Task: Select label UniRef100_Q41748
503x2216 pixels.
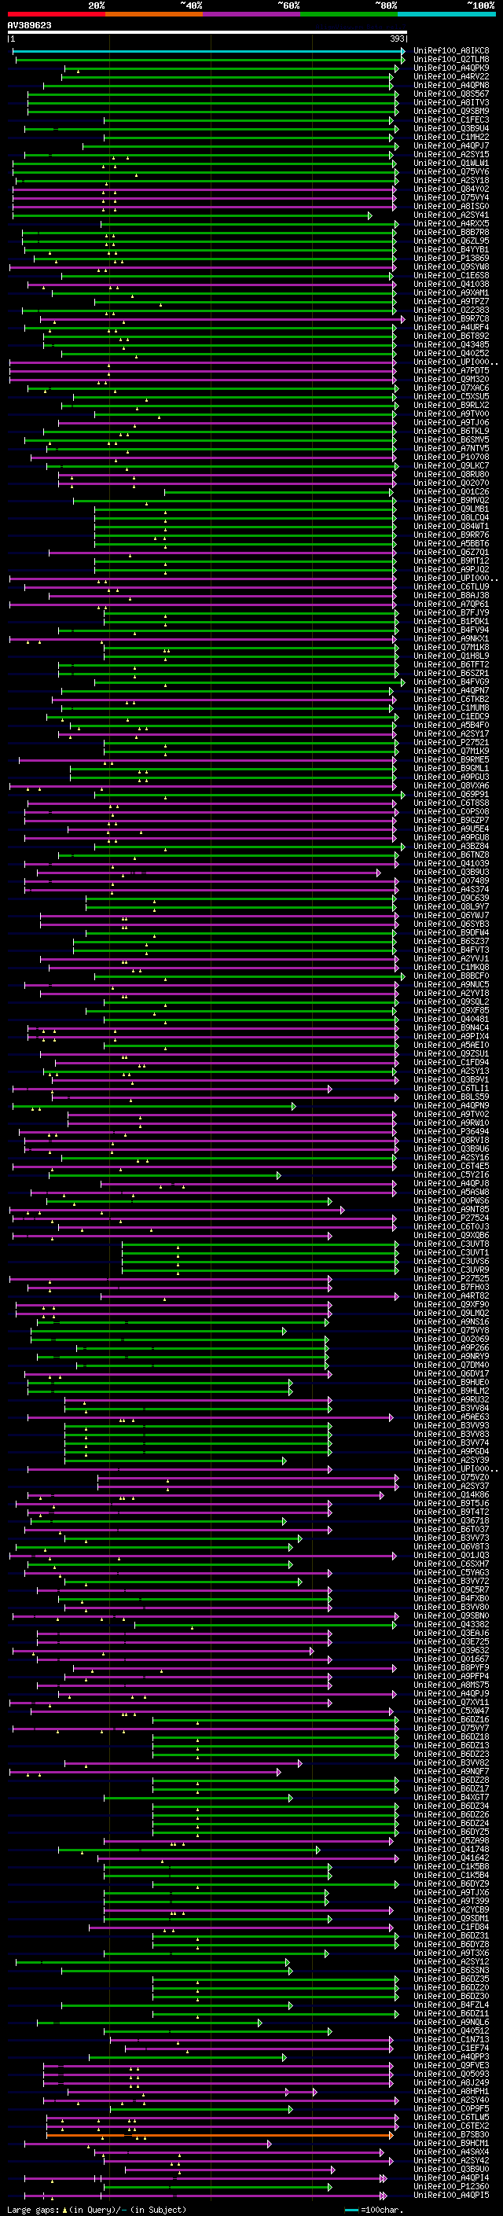Action: 451,1850
